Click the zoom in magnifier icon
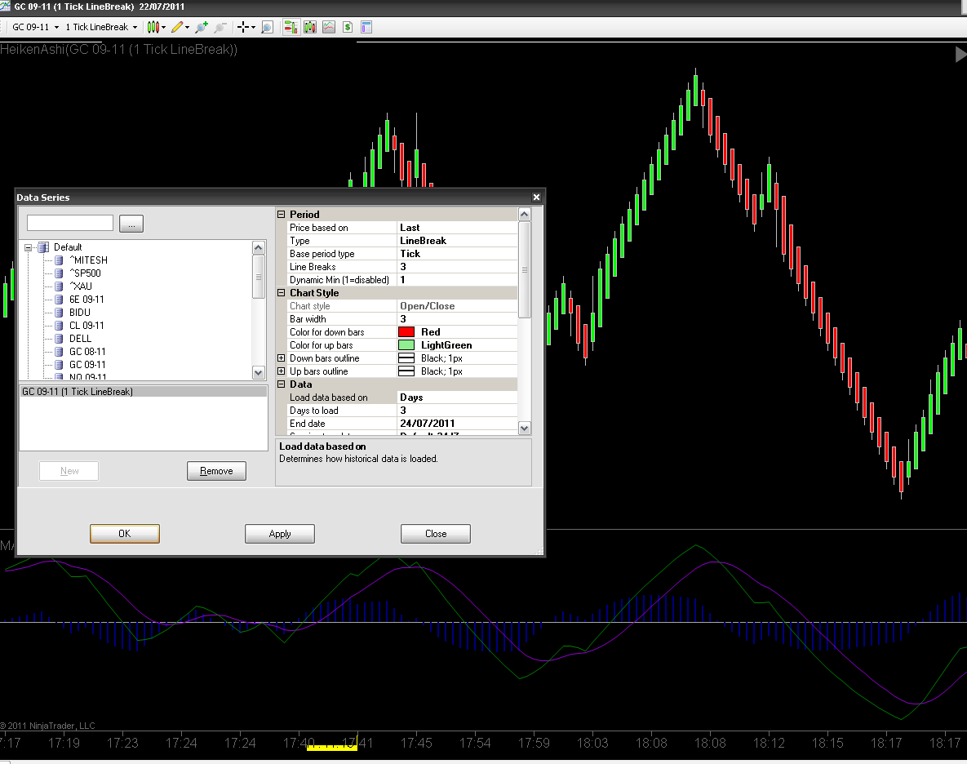Viewport: 967px width, 764px height. tap(201, 27)
